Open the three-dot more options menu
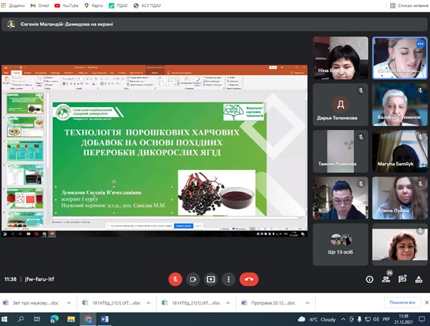Viewport: 430px width, 326px height. coord(228,279)
